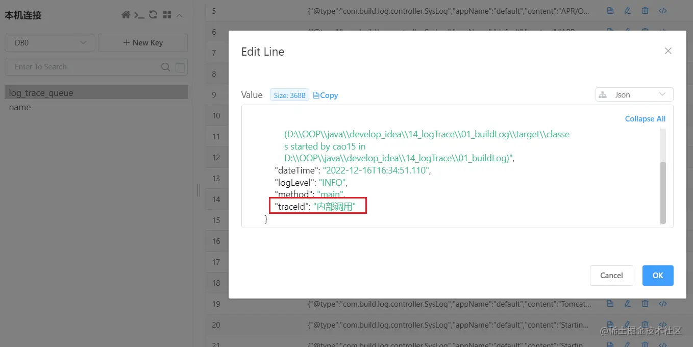Click the New Key button
The height and width of the screenshot is (347, 693).
tap(143, 43)
